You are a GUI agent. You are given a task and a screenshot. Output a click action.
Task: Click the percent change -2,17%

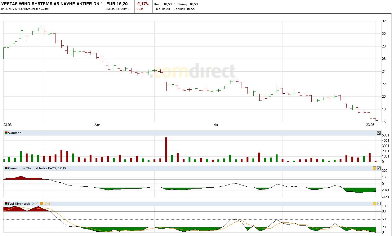[x=143, y=4]
